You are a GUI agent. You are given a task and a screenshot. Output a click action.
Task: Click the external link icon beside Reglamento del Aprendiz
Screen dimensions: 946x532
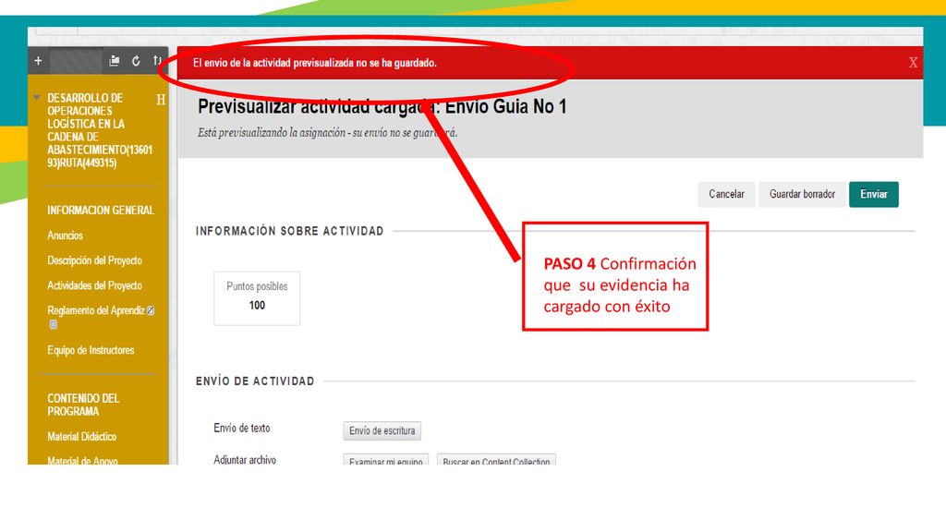pos(151,310)
